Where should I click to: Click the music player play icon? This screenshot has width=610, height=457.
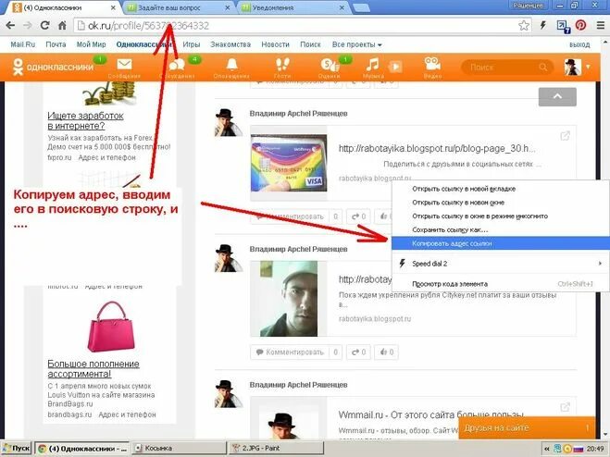395,67
